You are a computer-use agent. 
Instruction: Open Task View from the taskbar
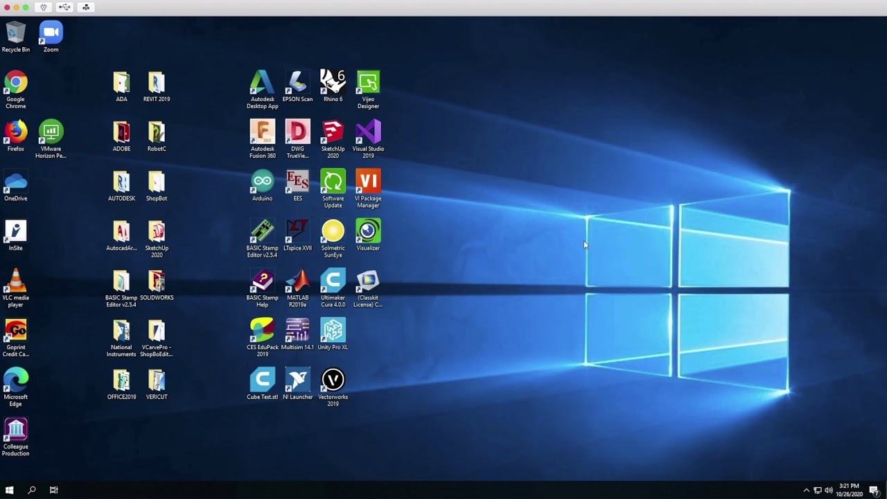pos(53,490)
